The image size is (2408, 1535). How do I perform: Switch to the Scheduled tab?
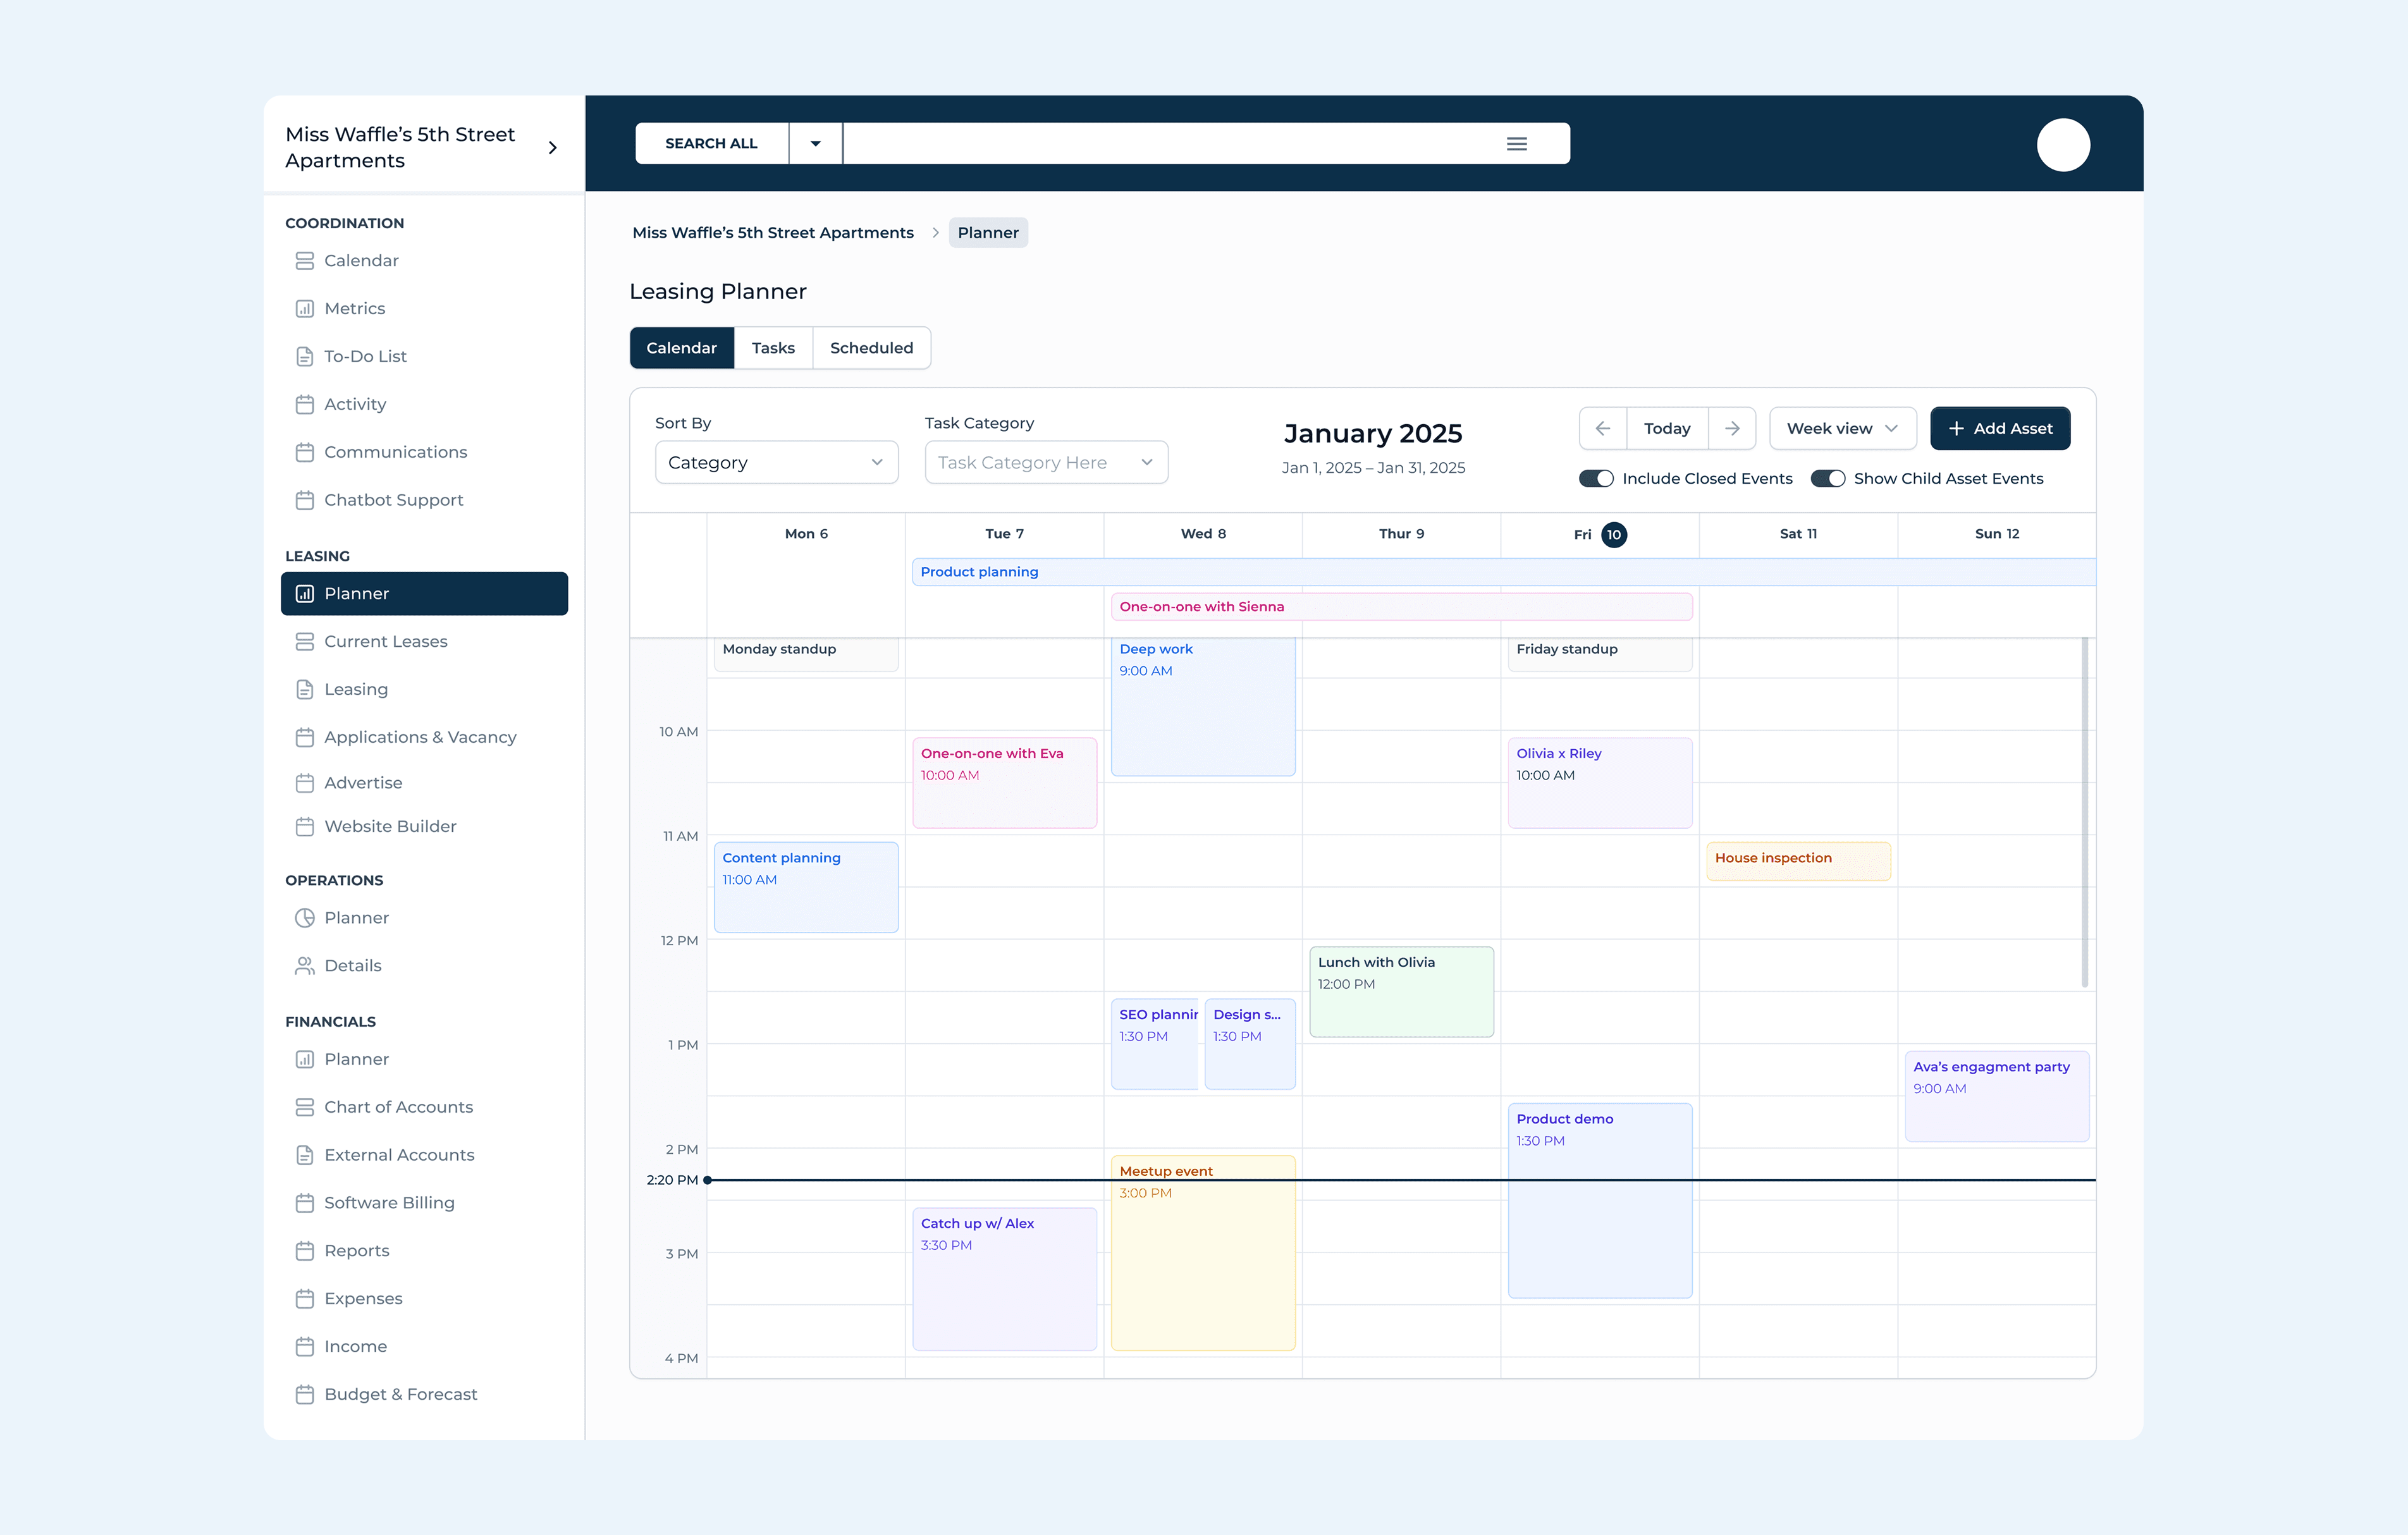pyautogui.click(x=871, y=348)
